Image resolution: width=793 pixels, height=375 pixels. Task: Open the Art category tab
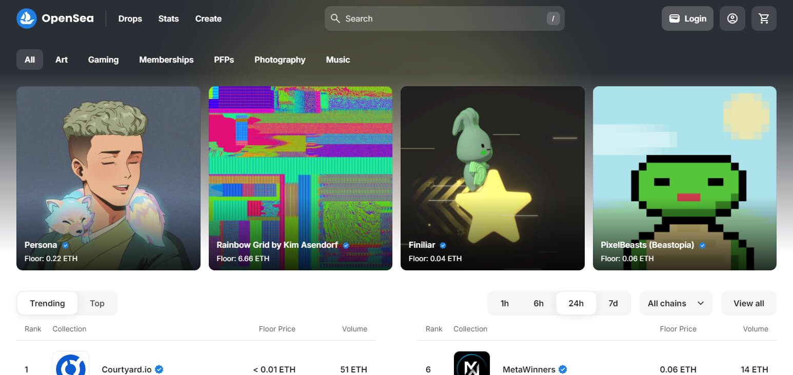pyautogui.click(x=62, y=60)
